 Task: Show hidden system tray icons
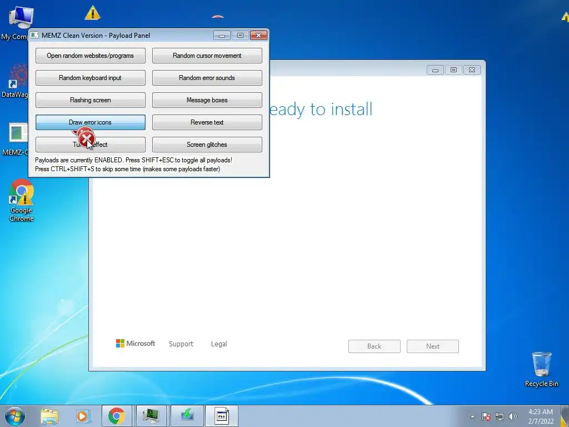pos(472,416)
